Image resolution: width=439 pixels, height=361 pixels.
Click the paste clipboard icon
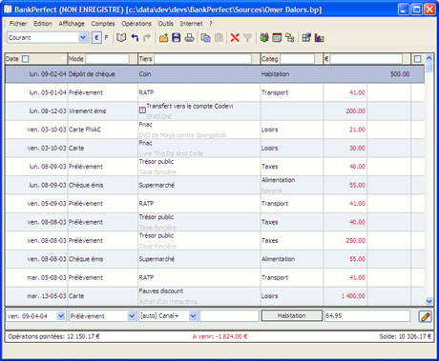coord(219,38)
